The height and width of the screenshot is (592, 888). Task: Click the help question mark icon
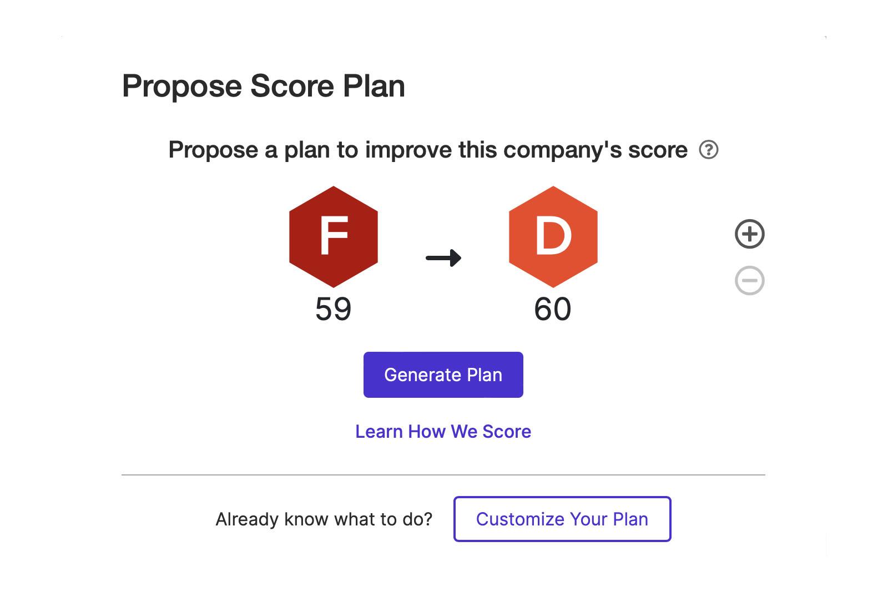(708, 150)
